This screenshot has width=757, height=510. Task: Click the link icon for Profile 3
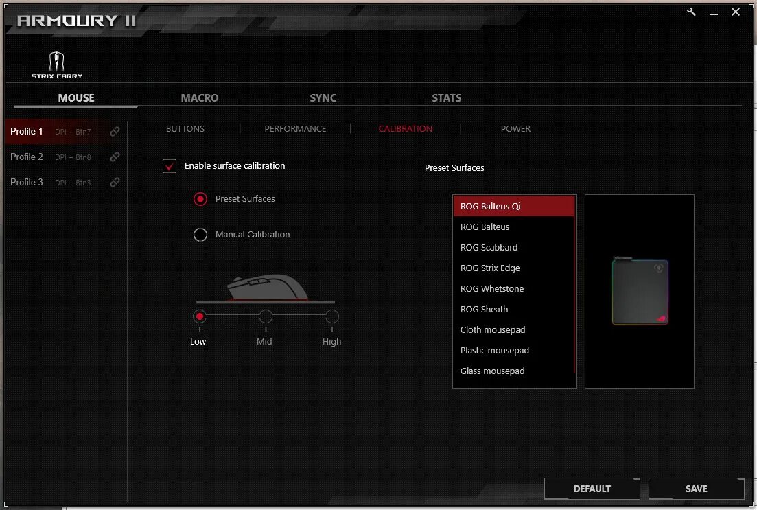tap(115, 182)
